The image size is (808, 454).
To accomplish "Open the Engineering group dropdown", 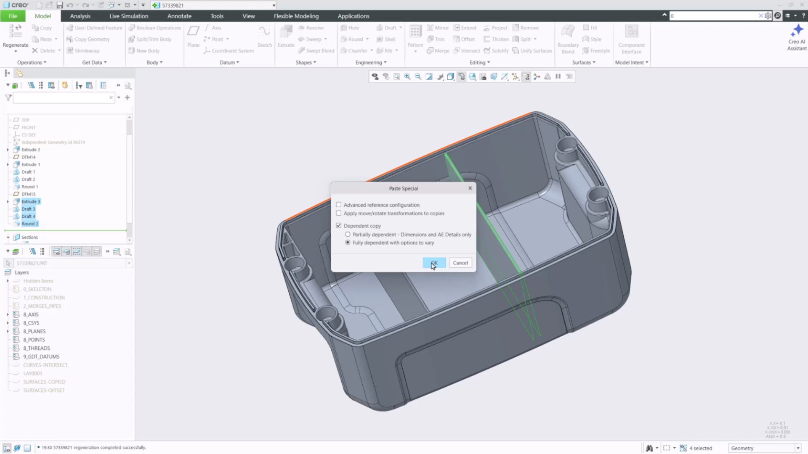I will pyautogui.click(x=371, y=62).
